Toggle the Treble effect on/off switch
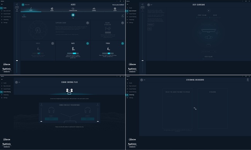 (x=122, y=43)
